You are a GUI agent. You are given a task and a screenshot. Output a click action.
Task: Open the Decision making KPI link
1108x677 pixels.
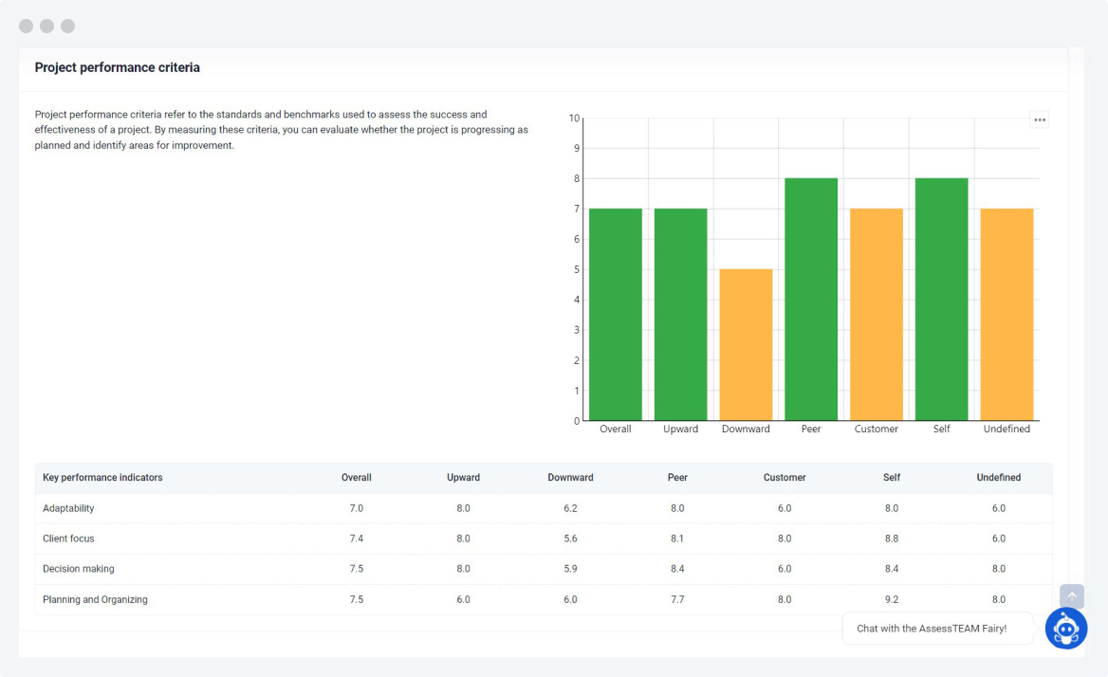tap(78, 569)
